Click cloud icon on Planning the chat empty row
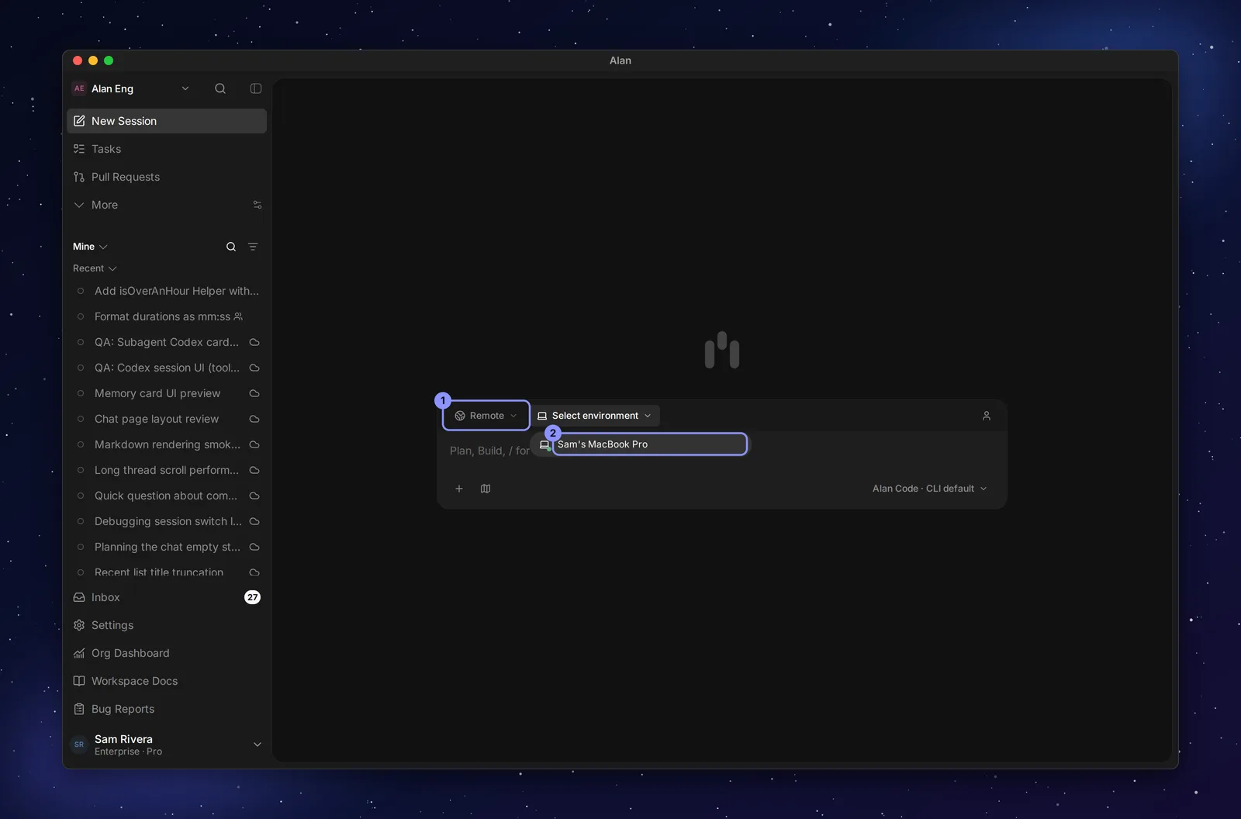The height and width of the screenshot is (819, 1241). point(254,547)
